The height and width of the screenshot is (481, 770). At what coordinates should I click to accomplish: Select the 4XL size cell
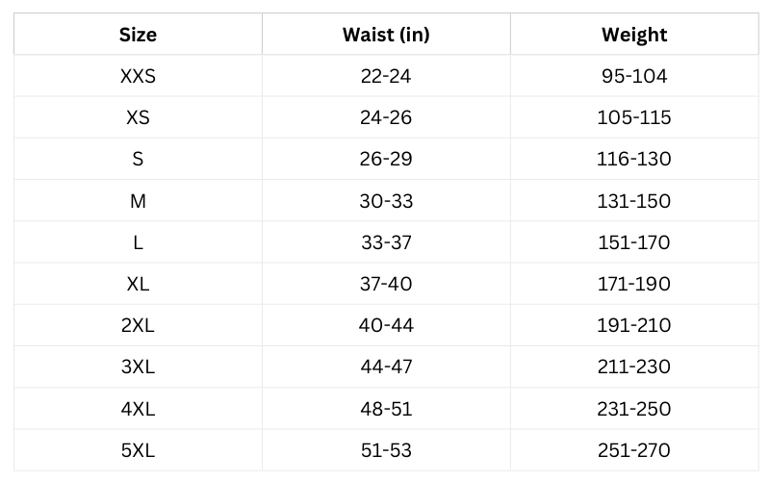138,408
